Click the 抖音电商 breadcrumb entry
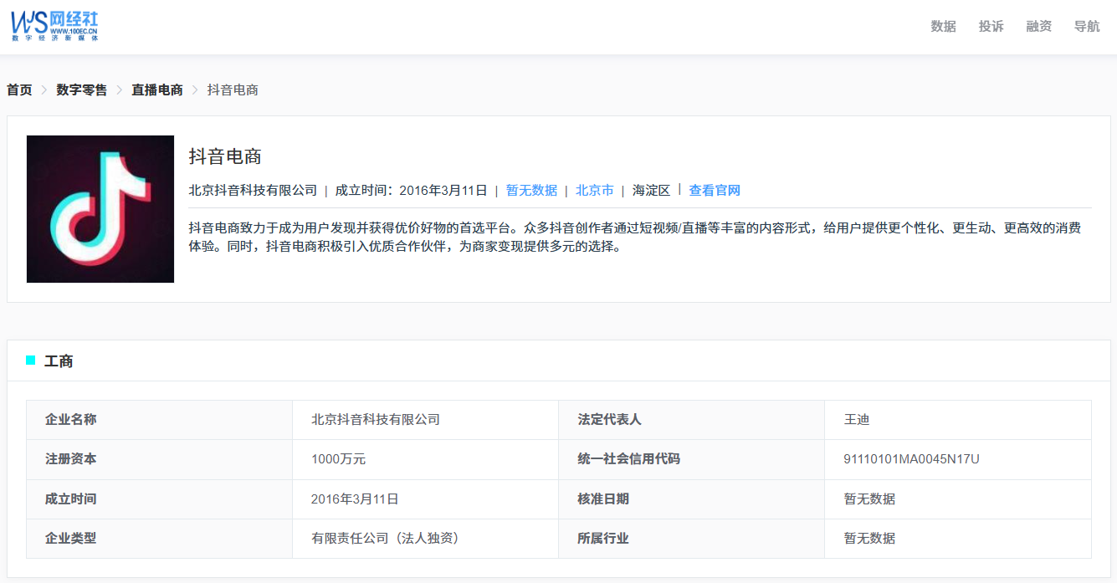The height and width of the screenshot is (583, 1117). (232, 89)
